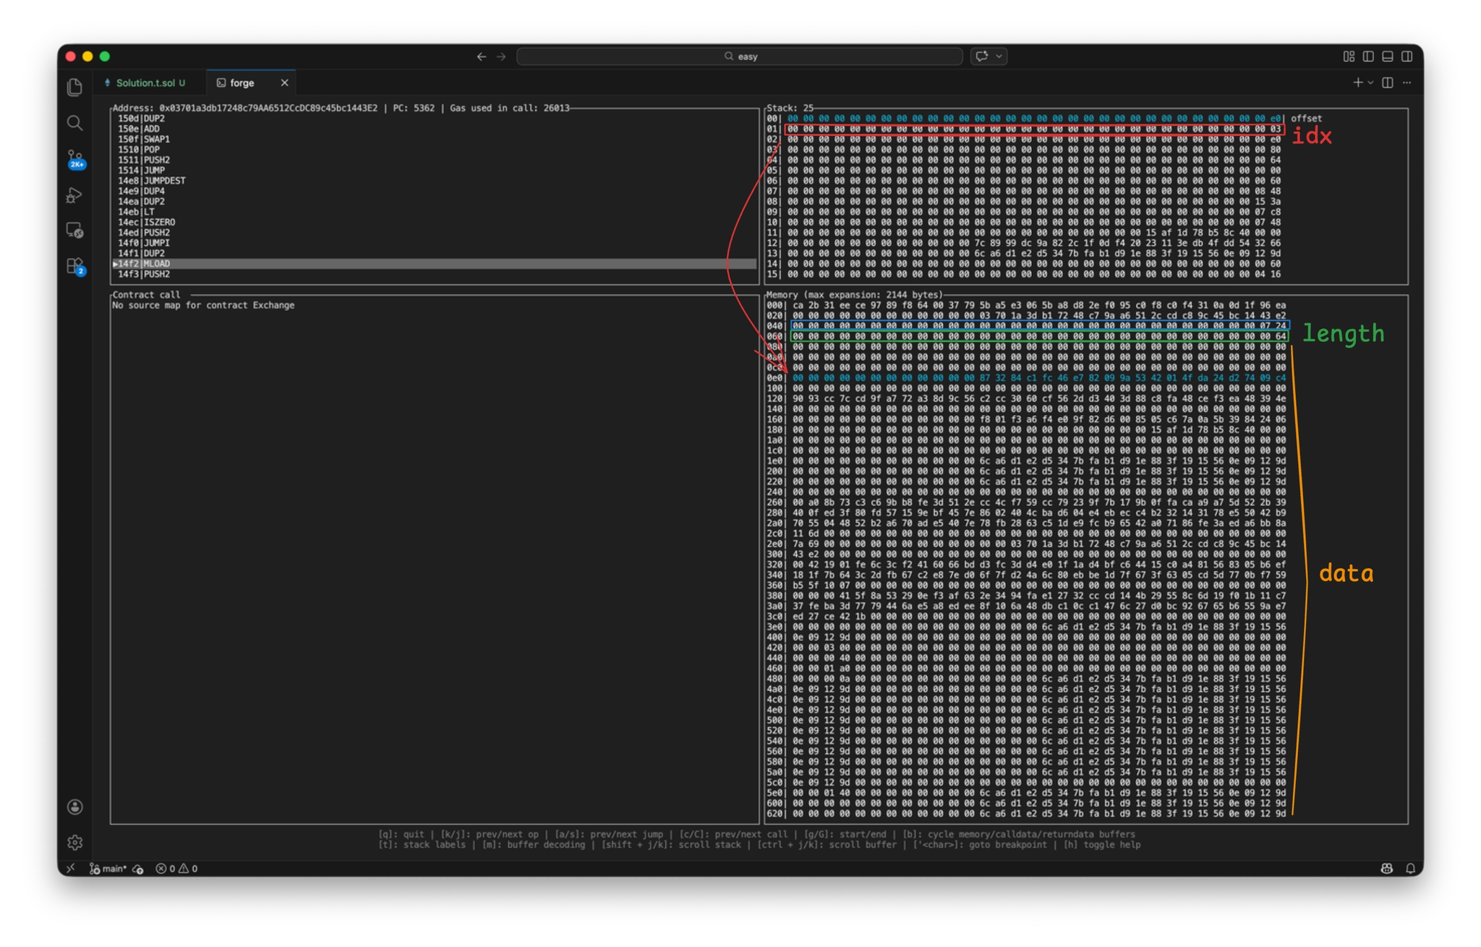
Task: Click the errors and warnings count
Action: 177,868
